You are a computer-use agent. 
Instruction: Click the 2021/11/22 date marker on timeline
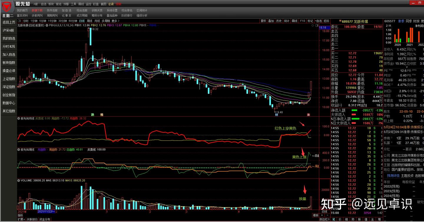click(x=47, y=211)
